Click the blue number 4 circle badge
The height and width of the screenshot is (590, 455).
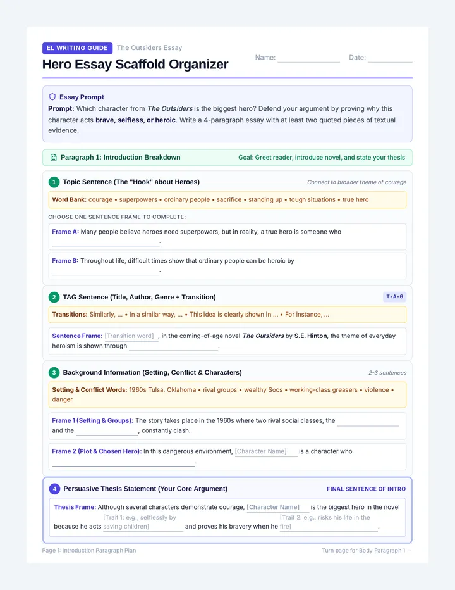click(x=54, y=489)
